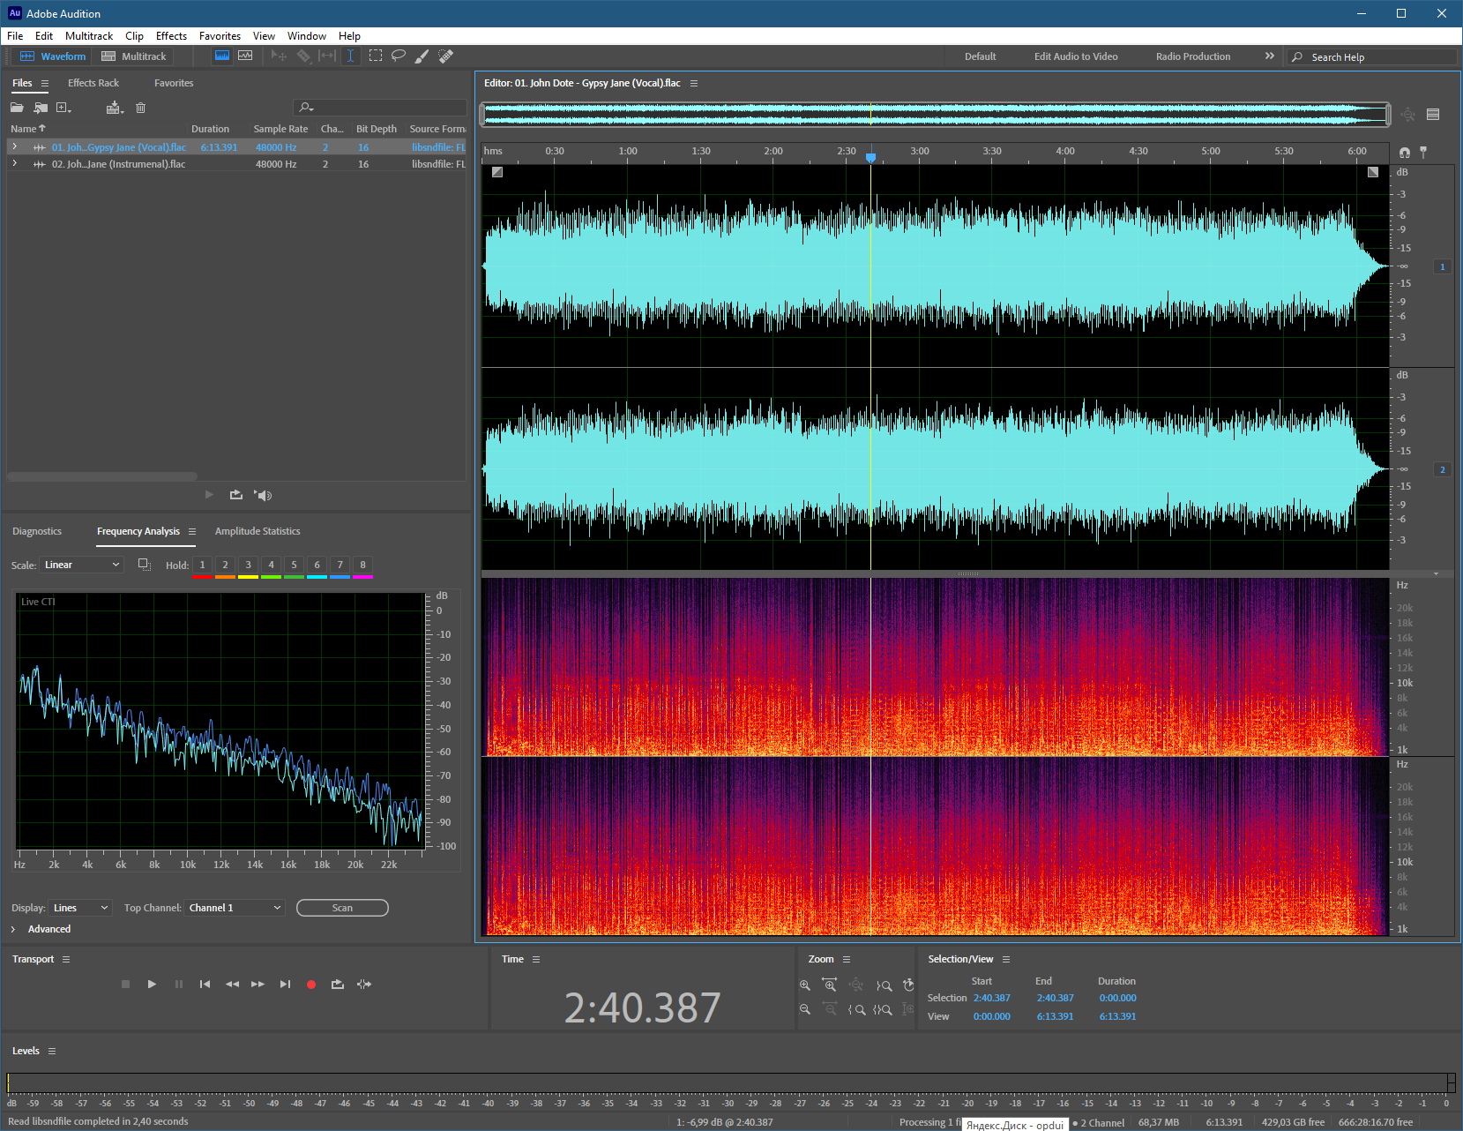This screenshot has height=1131, width=1463.
Task: Toggle channel 2 enable button
Action: (x=1443, y=469)
